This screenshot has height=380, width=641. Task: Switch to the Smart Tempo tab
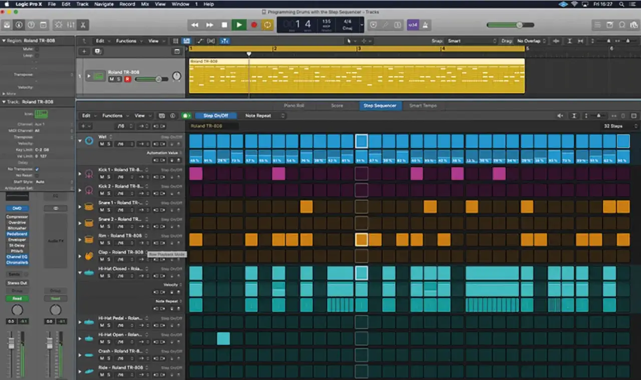(423, 106)
